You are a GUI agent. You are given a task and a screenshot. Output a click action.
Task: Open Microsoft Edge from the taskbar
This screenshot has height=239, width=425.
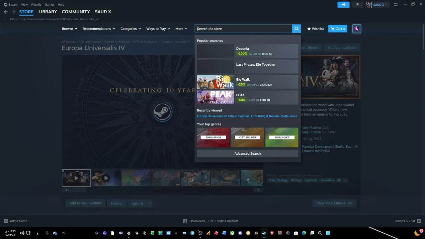click(x=304, y=233)
